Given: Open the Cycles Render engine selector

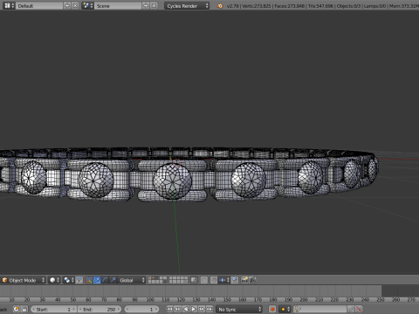Looking at the screenshot, I should (x=187, y=6).
